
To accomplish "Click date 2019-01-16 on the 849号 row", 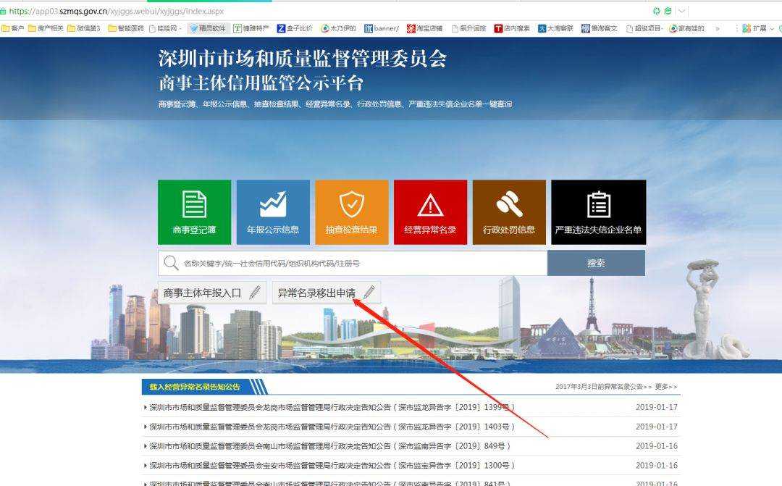I will 656,446.
